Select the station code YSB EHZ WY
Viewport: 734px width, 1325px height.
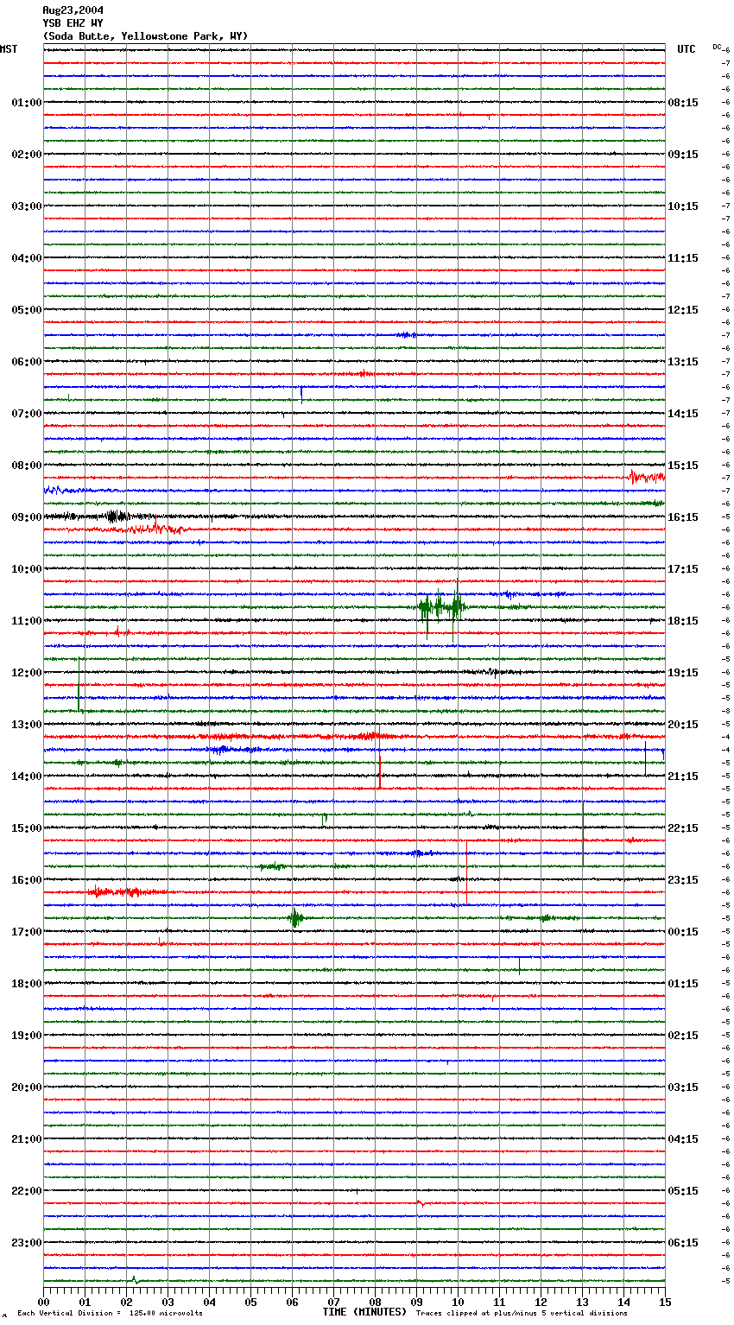tap(73, 23)
